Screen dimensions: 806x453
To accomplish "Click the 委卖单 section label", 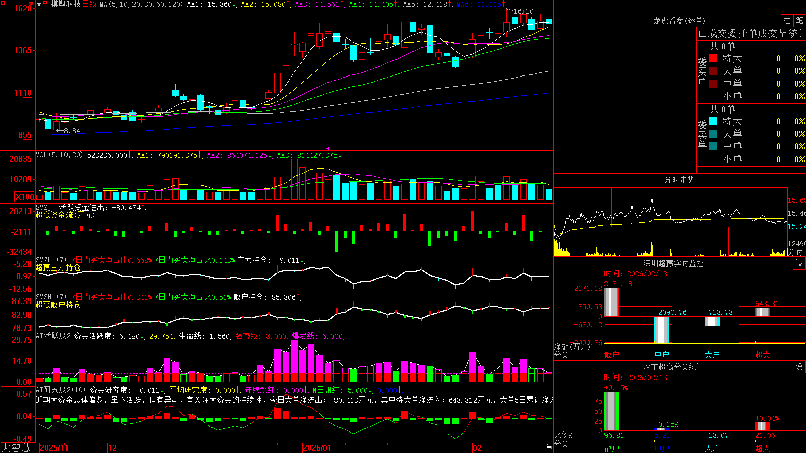I will coord(702,135).
